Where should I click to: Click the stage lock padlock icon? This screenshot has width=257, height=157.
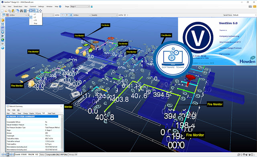[92, 6]
